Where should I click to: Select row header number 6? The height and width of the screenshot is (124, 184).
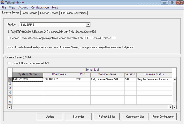click(10, 102)
